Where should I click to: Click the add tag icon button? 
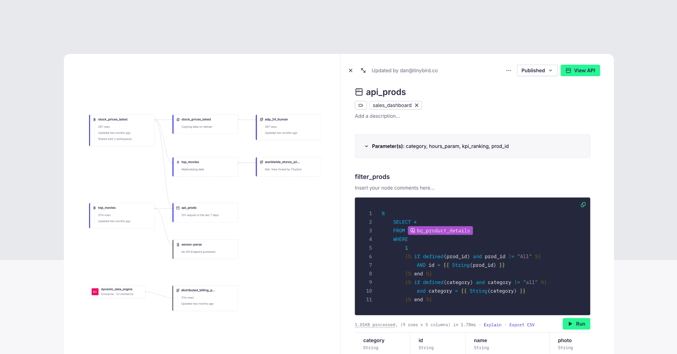[x=360, y=105]
